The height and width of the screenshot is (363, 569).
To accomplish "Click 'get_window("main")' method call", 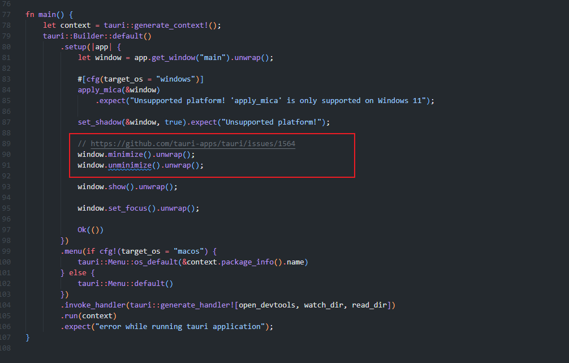I will point(191,58).
